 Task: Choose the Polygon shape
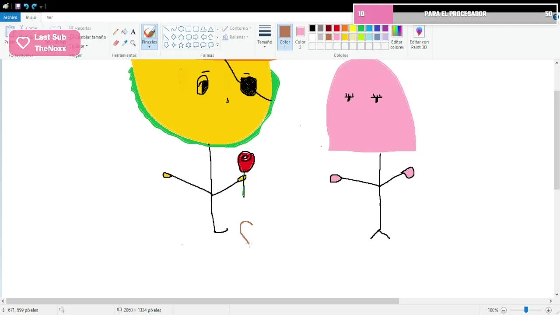203,29
